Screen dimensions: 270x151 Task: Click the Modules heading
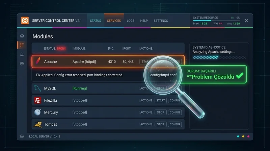(43, 36)
